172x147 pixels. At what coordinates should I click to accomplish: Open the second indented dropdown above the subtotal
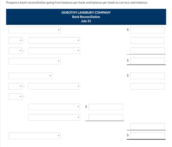[x=54, y=117]
